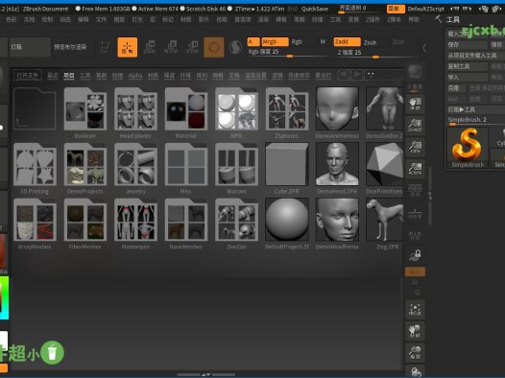This screenshot has height=378, width=505.
Task: Select the Project tab in LightBox
Action: coord(68,76)
